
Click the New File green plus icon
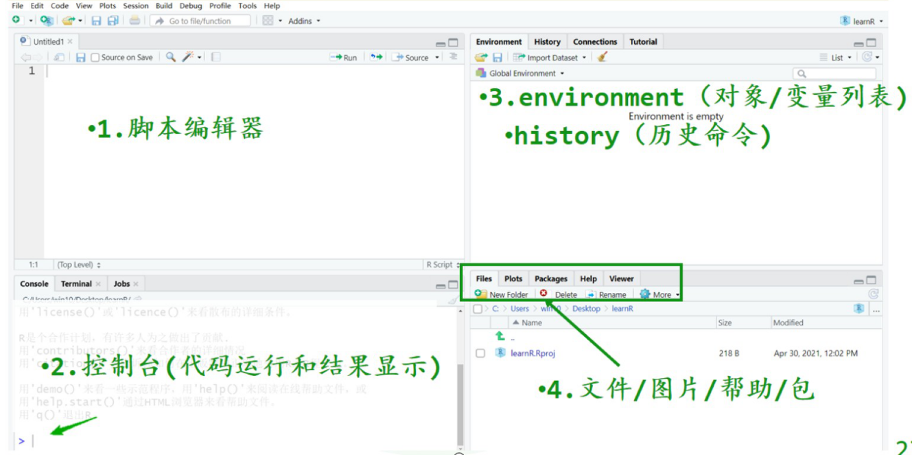[16, 21]
